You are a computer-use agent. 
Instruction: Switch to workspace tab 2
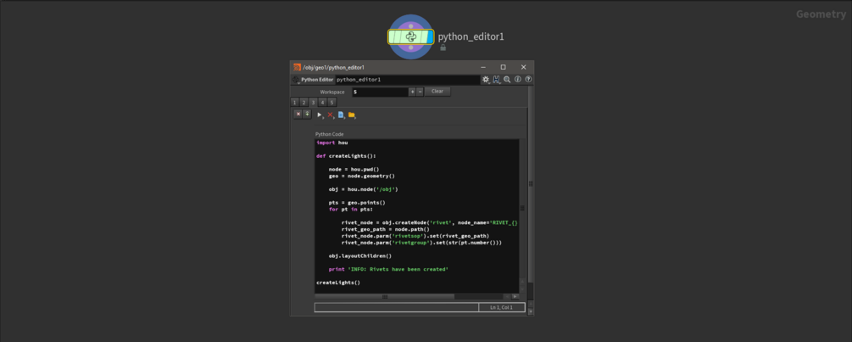click(x=304, y=102)
